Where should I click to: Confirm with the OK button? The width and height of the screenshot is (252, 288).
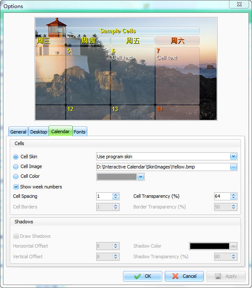(143, 276)
